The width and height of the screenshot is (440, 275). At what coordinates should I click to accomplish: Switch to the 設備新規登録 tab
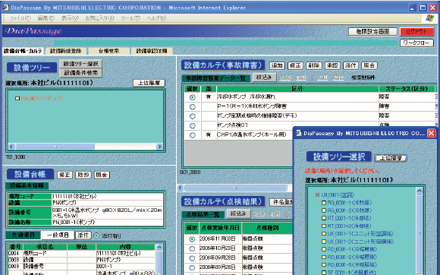click(66, 51)
